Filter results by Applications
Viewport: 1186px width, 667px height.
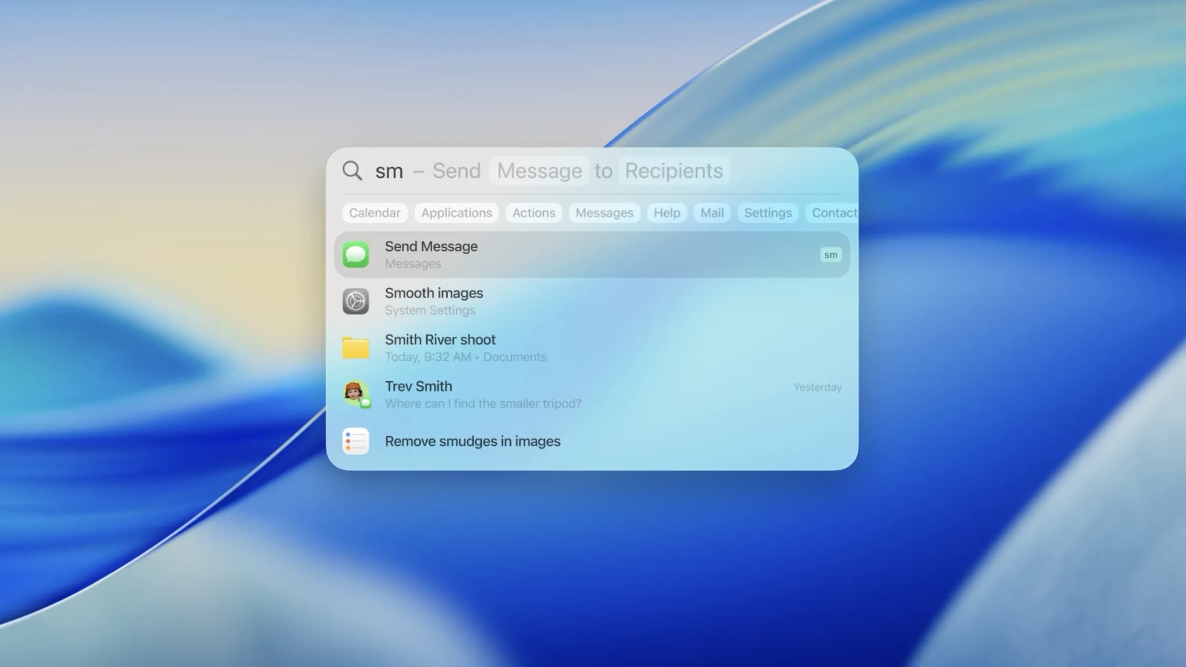coord(456,212)
